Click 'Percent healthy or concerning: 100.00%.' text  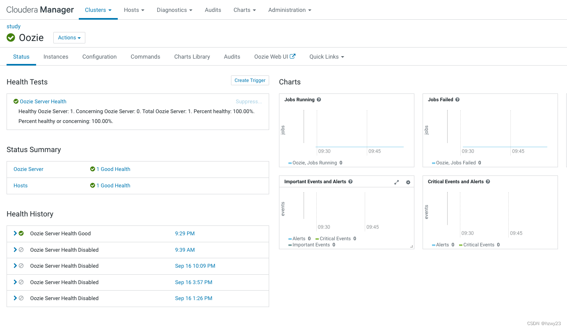[x=66, y=121]
